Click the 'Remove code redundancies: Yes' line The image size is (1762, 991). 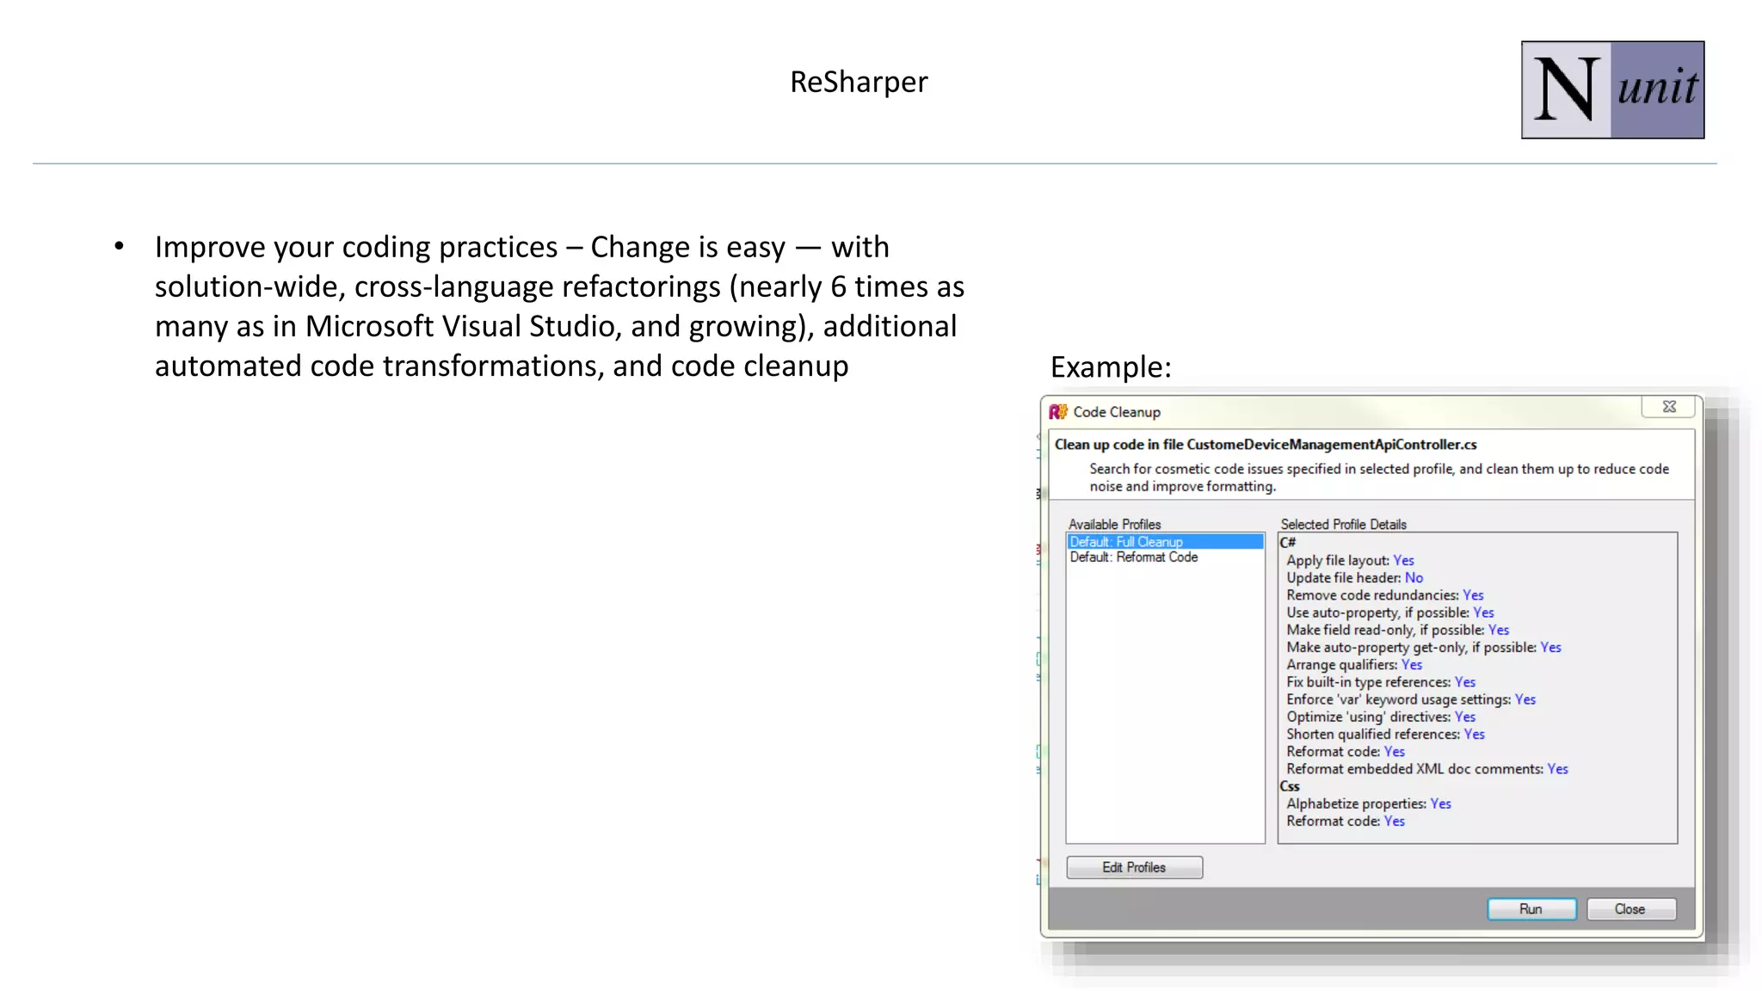point(1384,595)
